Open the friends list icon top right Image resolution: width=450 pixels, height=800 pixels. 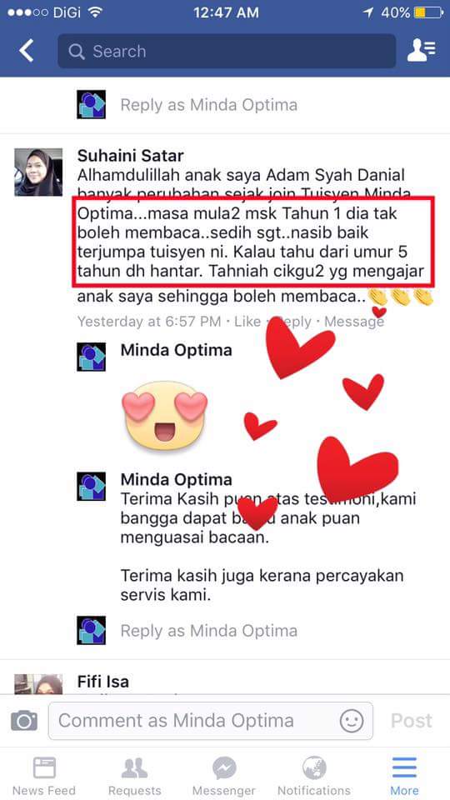(421, 51)
